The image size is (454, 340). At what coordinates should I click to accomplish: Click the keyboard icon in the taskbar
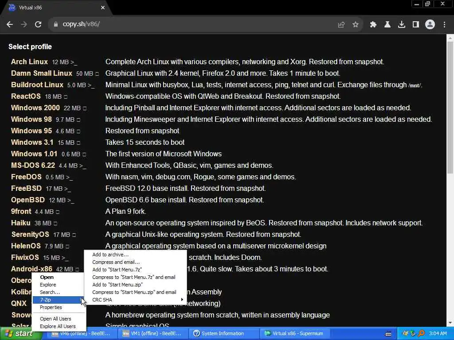pos(388,334)
